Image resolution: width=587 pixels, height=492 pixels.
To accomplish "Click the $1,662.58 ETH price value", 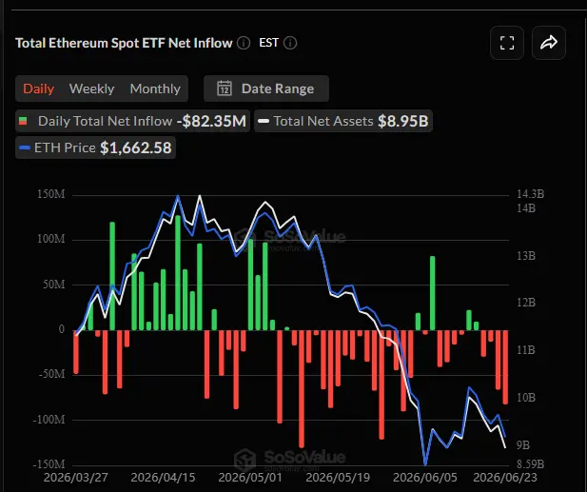I will (136, 148).
